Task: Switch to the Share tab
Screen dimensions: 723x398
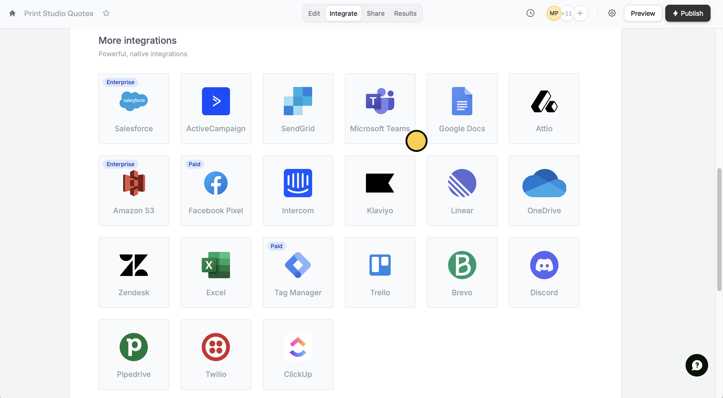Action: tap(375, 13)
